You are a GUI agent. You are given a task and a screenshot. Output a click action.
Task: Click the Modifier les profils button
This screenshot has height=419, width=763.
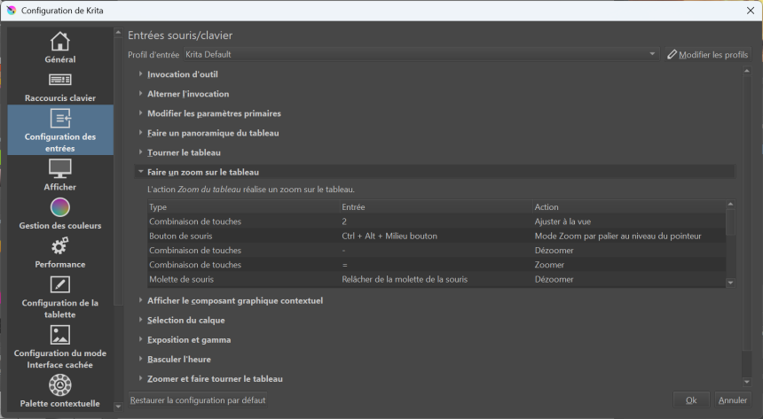[707, 55]
